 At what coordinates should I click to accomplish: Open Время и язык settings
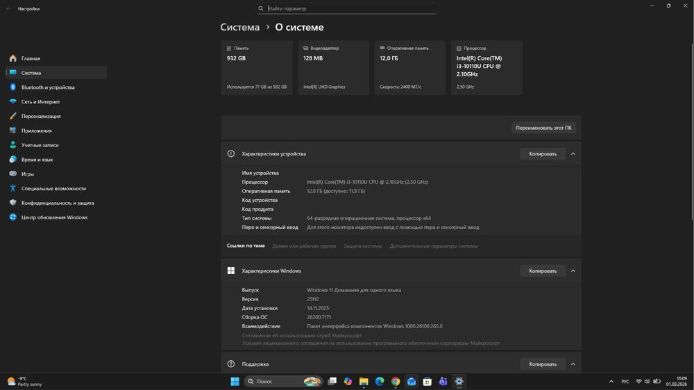tap(56, 160)
